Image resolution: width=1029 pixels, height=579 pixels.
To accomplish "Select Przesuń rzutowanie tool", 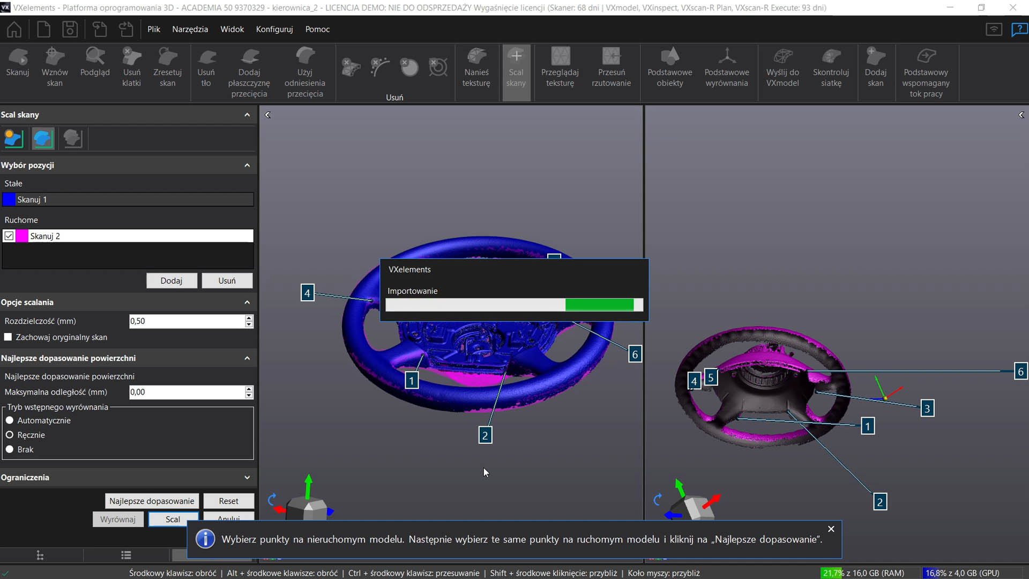I will [612, 68].
